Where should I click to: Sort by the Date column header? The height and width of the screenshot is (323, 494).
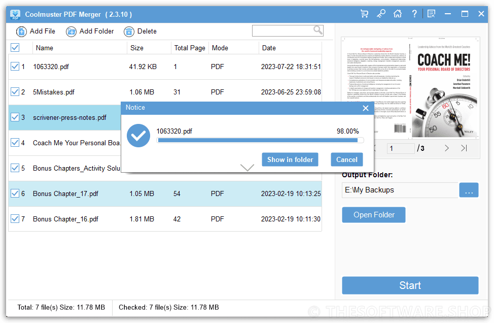[x=290, y=48]
